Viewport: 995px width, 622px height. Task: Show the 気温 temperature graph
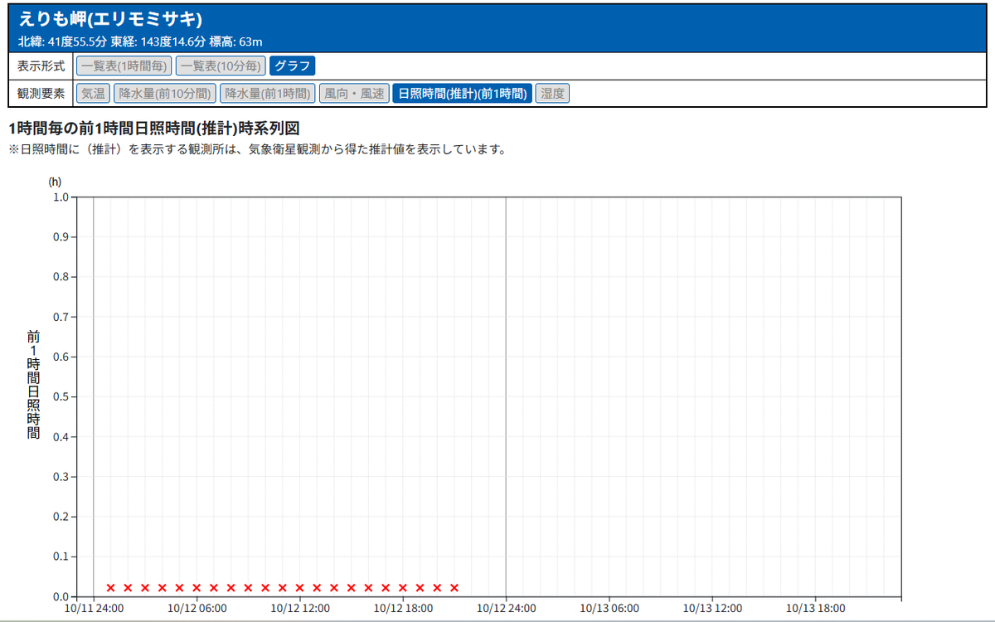pos(93,94)
